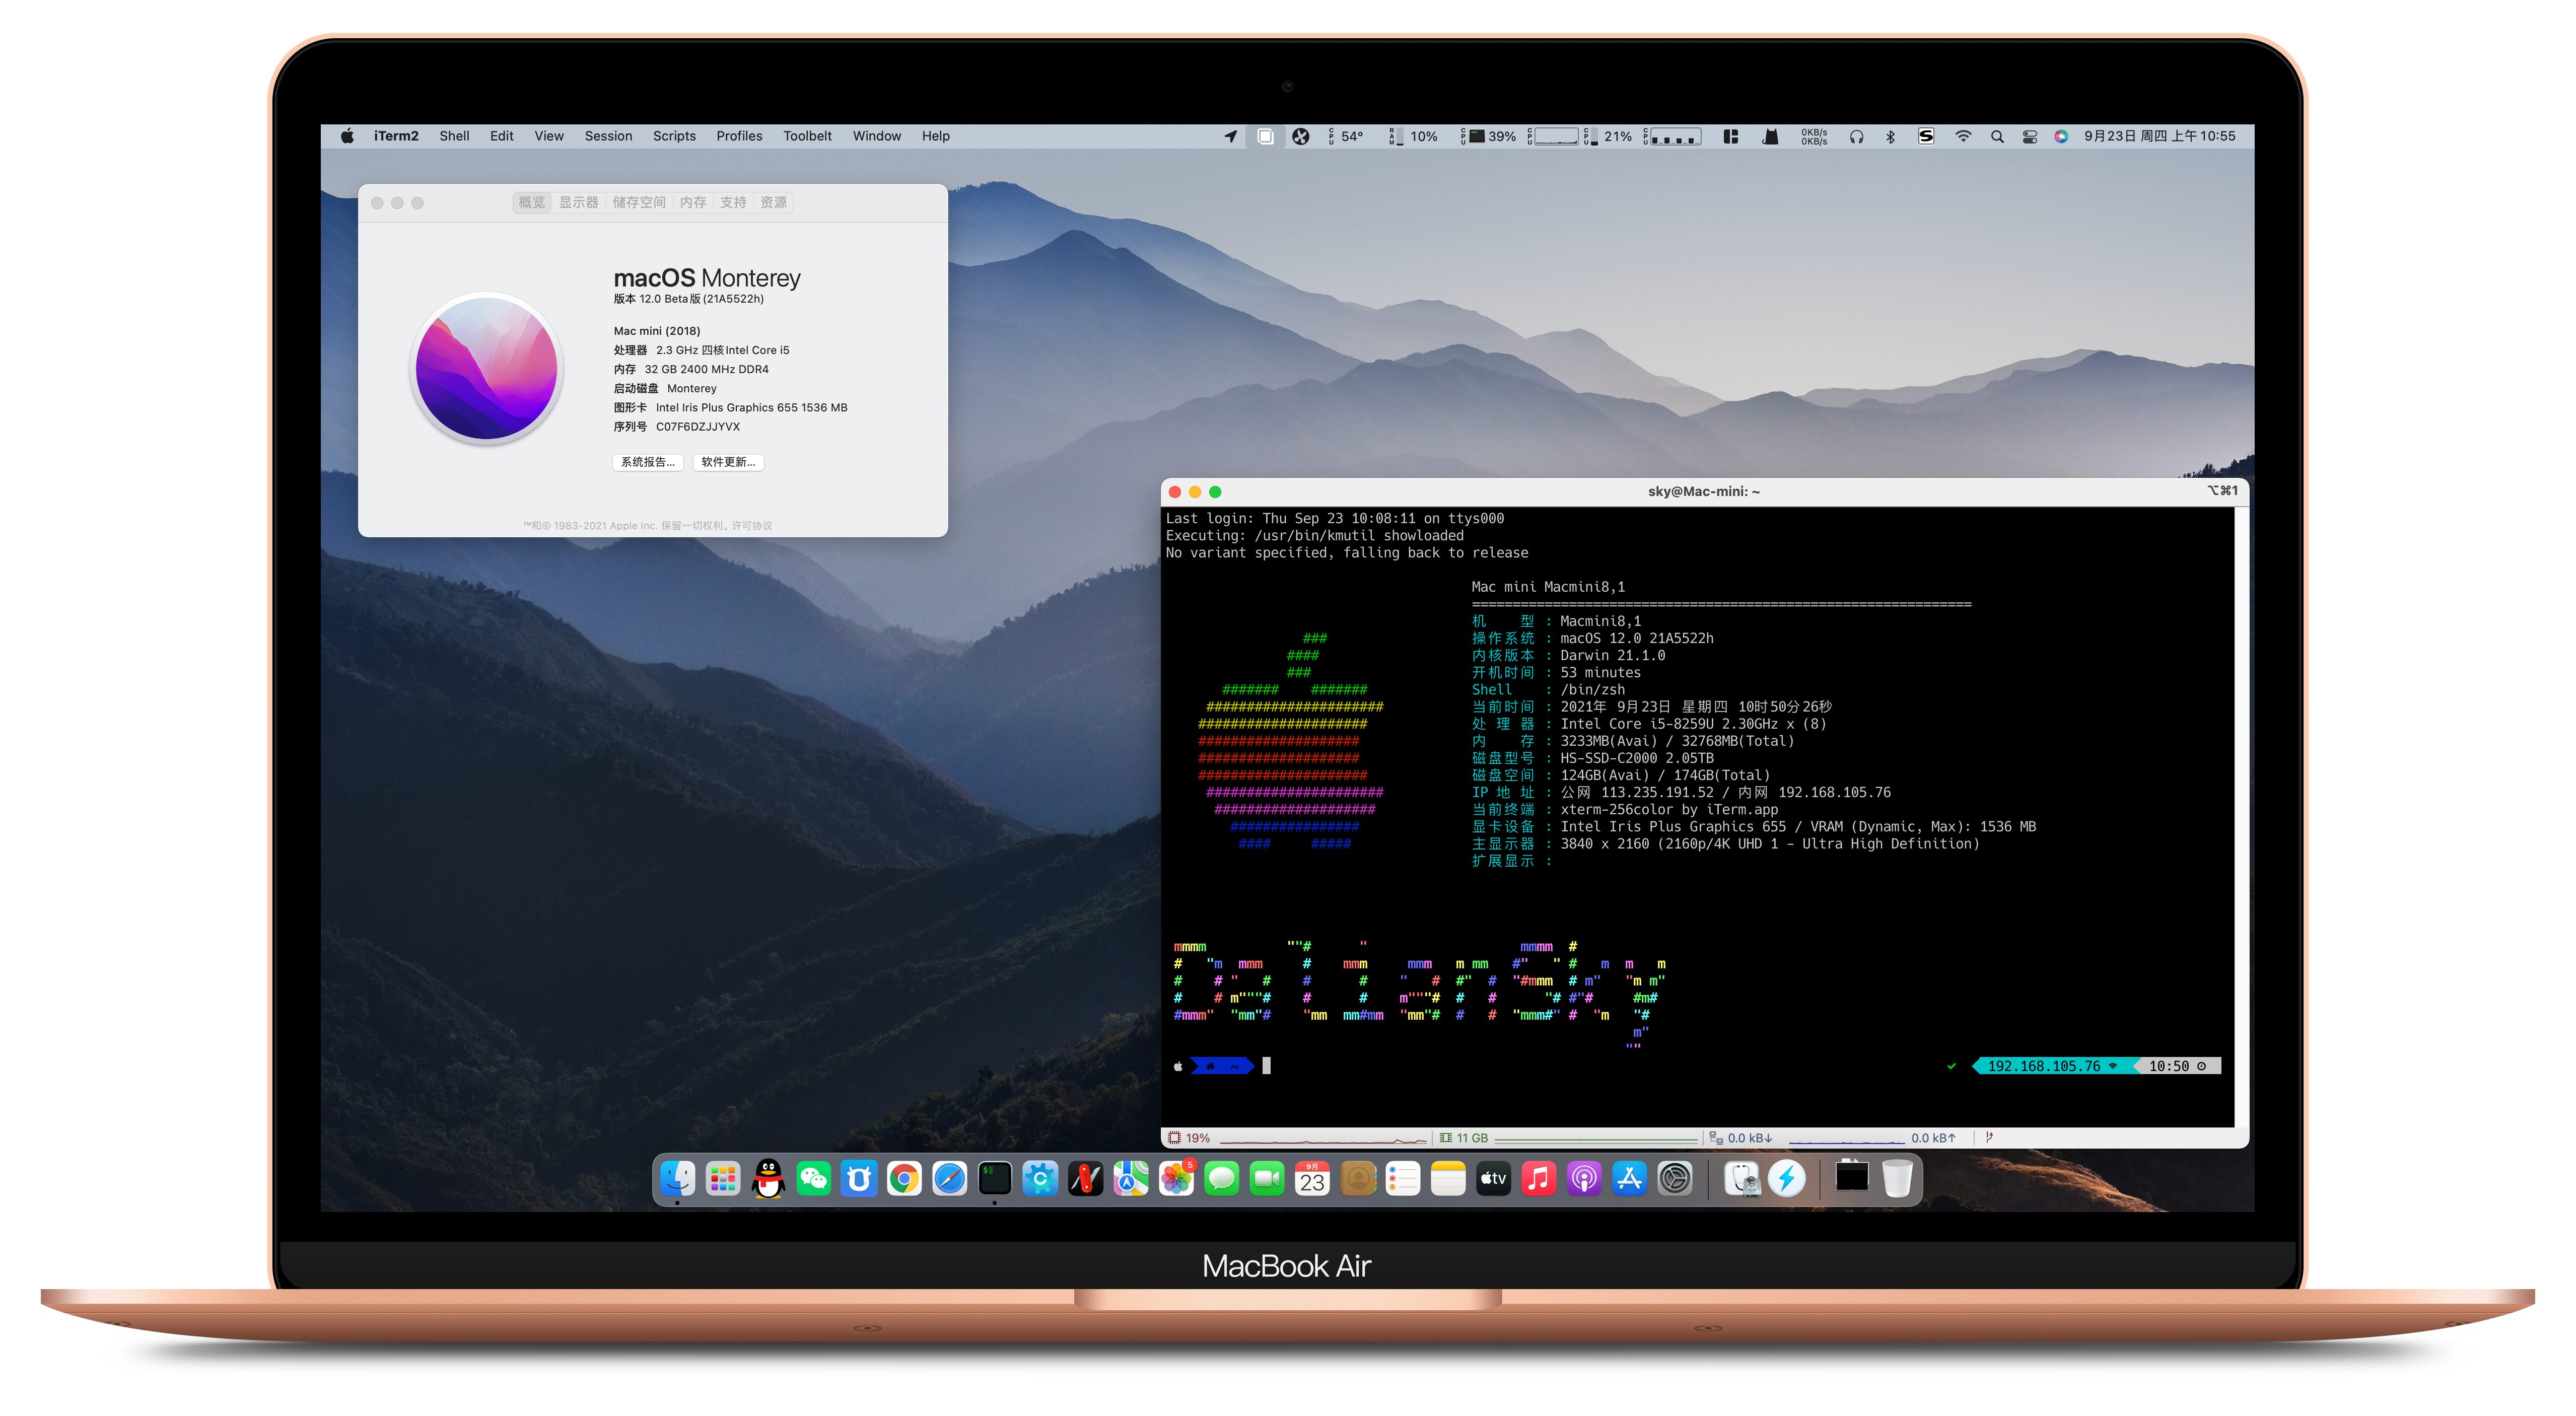Launch FaceTime from the dock
This screenshot has height=1416, width=2576.
pos(1267,1179)
